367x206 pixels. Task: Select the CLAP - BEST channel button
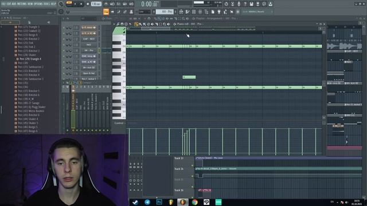coord(89,39)
